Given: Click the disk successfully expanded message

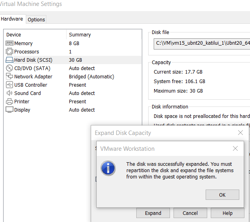Looking at the screenshot, I should coord(180,171).
